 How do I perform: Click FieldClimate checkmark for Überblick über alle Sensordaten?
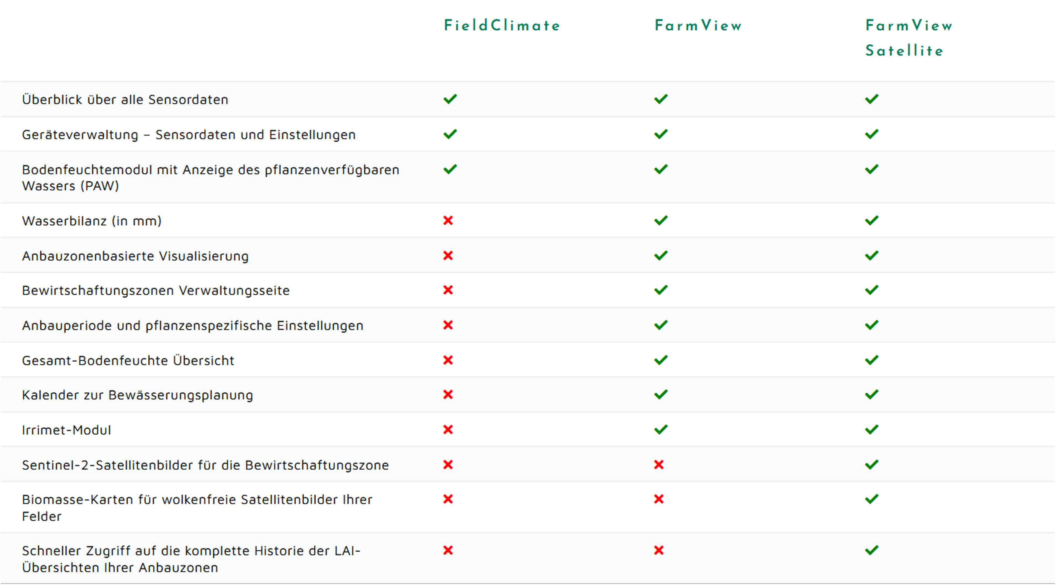click(450, 99)
